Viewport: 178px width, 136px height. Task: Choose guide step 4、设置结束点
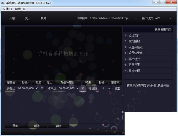coord(148,53)
